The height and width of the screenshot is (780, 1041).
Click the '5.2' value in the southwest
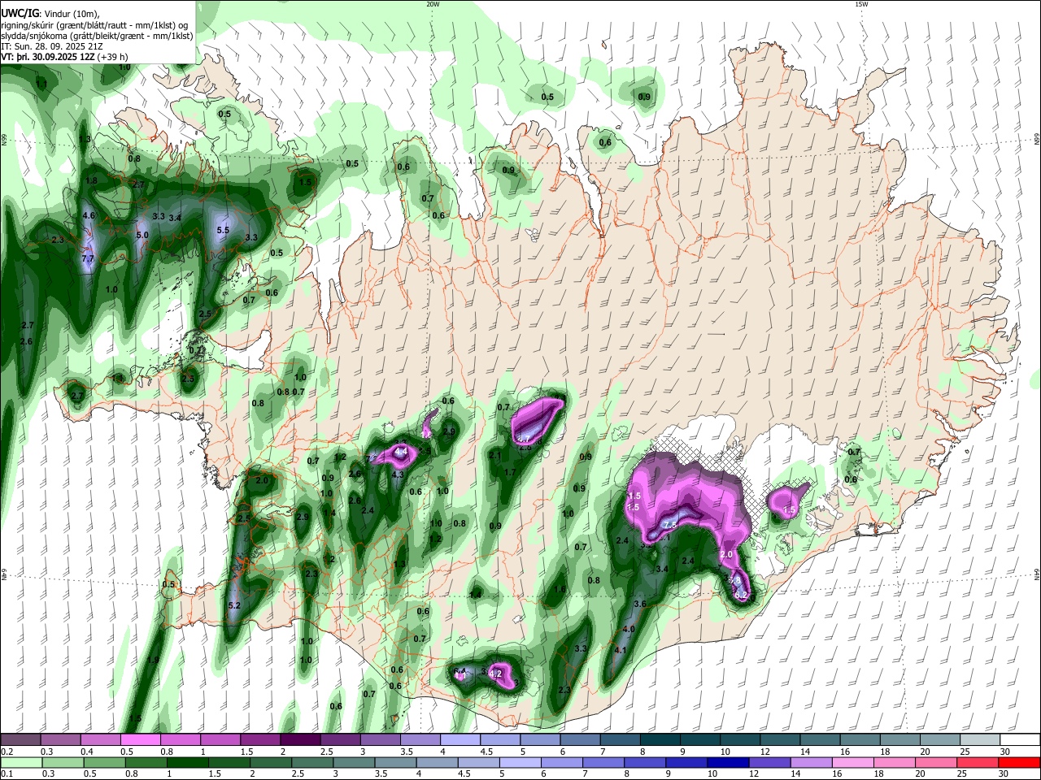coord(234,605)
